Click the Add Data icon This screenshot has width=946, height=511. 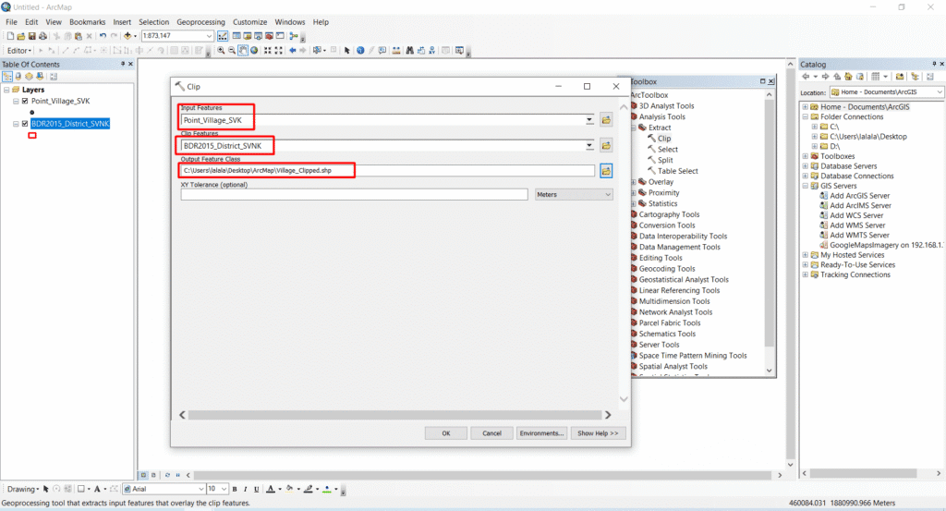click(127, 36)
